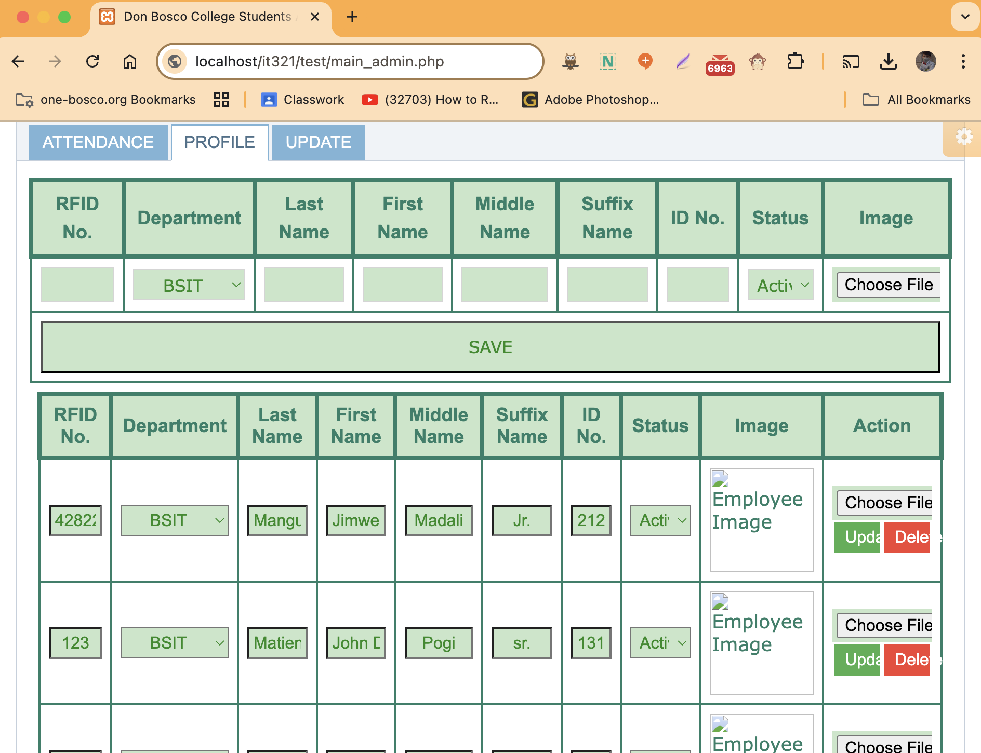Open the Downloads icon in toolbar
This screenshot has width=981, height=753.
889,61
